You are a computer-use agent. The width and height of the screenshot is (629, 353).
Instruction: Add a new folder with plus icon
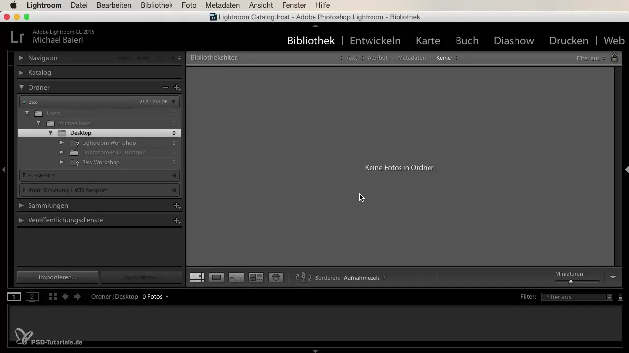[x=177, y=87]
